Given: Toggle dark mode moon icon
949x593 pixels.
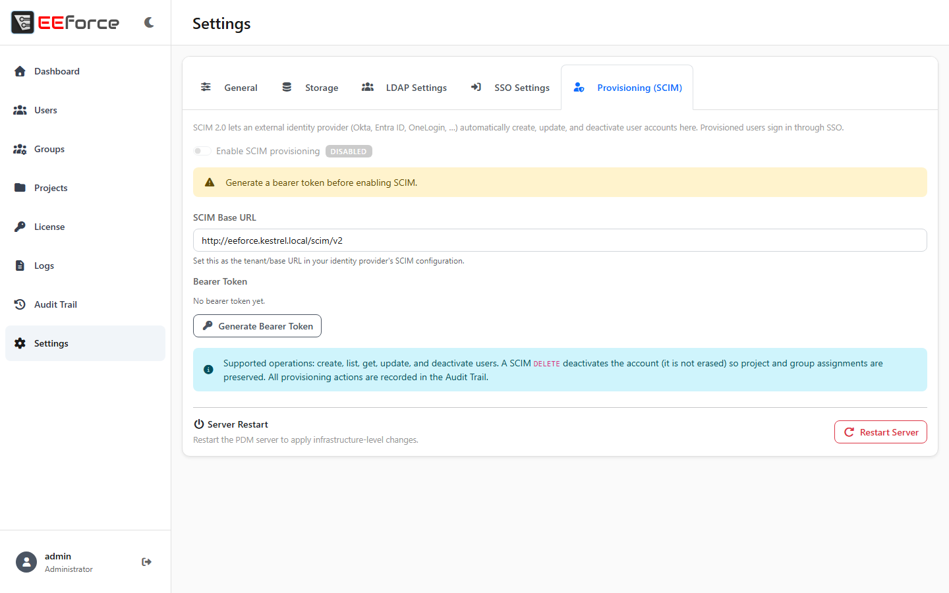Looking at the screenshot, I should (x=149, y=22).
